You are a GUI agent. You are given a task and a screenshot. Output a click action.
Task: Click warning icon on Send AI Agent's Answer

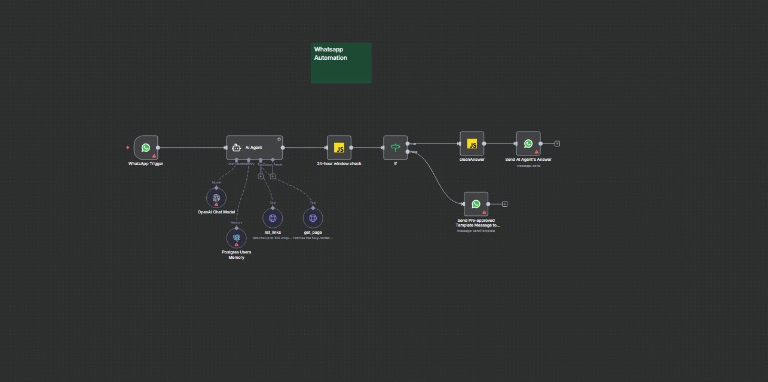click(x=537, y=152)
